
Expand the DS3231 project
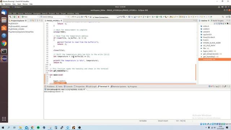click(x=9, y=23)
